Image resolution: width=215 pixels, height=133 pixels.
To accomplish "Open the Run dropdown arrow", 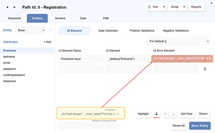I will (164, 7).
